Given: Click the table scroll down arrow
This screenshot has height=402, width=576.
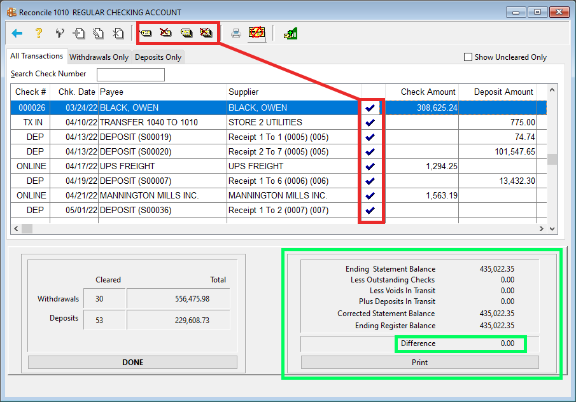Looking at the screenshot, I should click(x=552, y=228).
